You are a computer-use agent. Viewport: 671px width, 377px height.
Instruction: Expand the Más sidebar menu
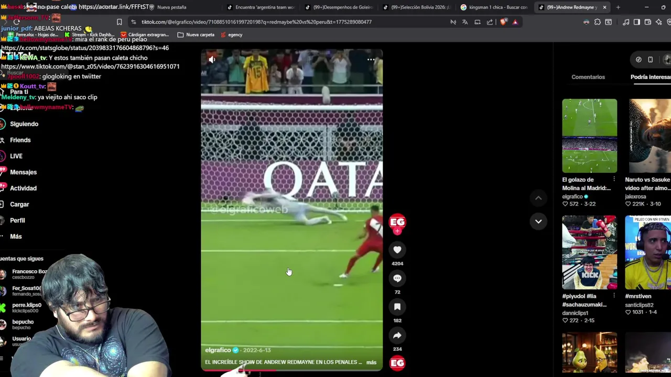pos(16,237)
